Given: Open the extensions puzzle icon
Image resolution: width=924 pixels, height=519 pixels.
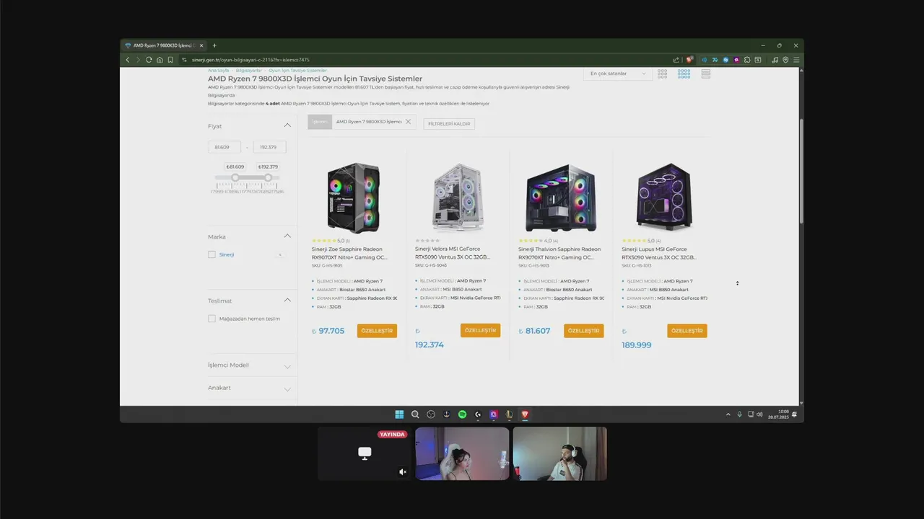Looking at the screenshot, I should [x=747, y=60].
